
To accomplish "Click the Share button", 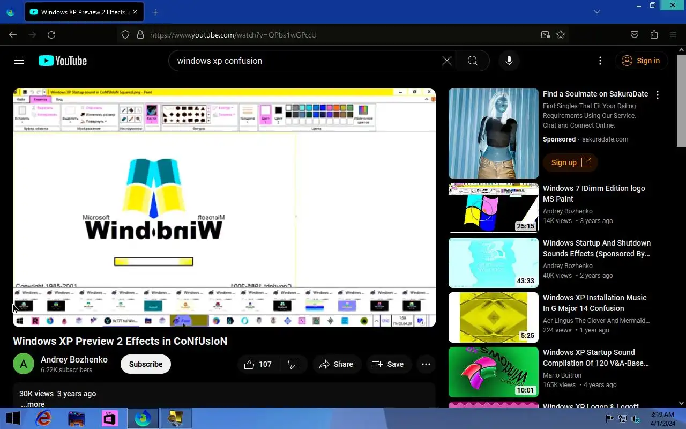I will coord(336,364).
